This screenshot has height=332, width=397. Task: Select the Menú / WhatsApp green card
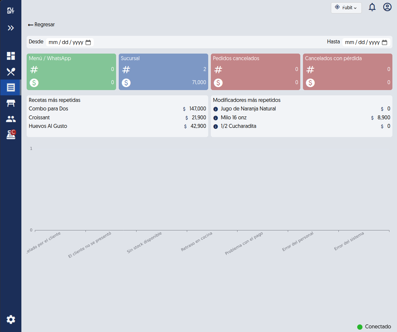point(71,72)
